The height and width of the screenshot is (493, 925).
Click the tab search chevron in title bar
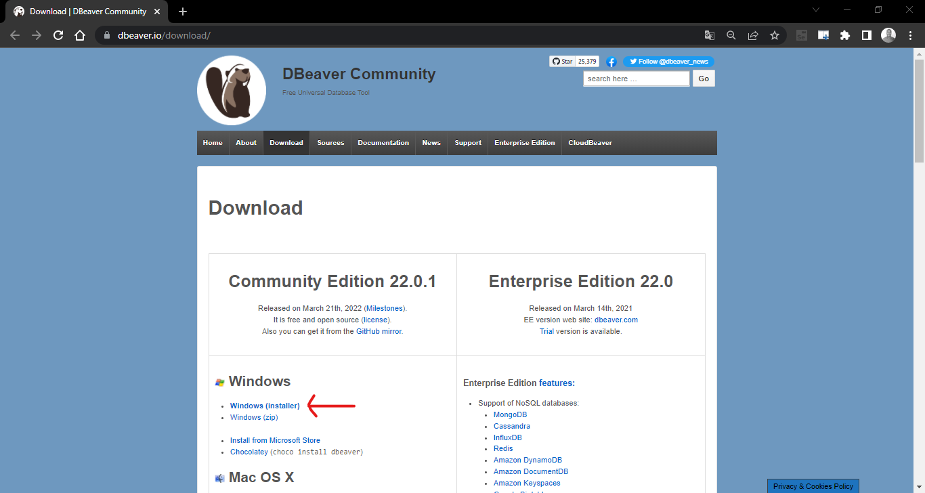pos(815,9)
